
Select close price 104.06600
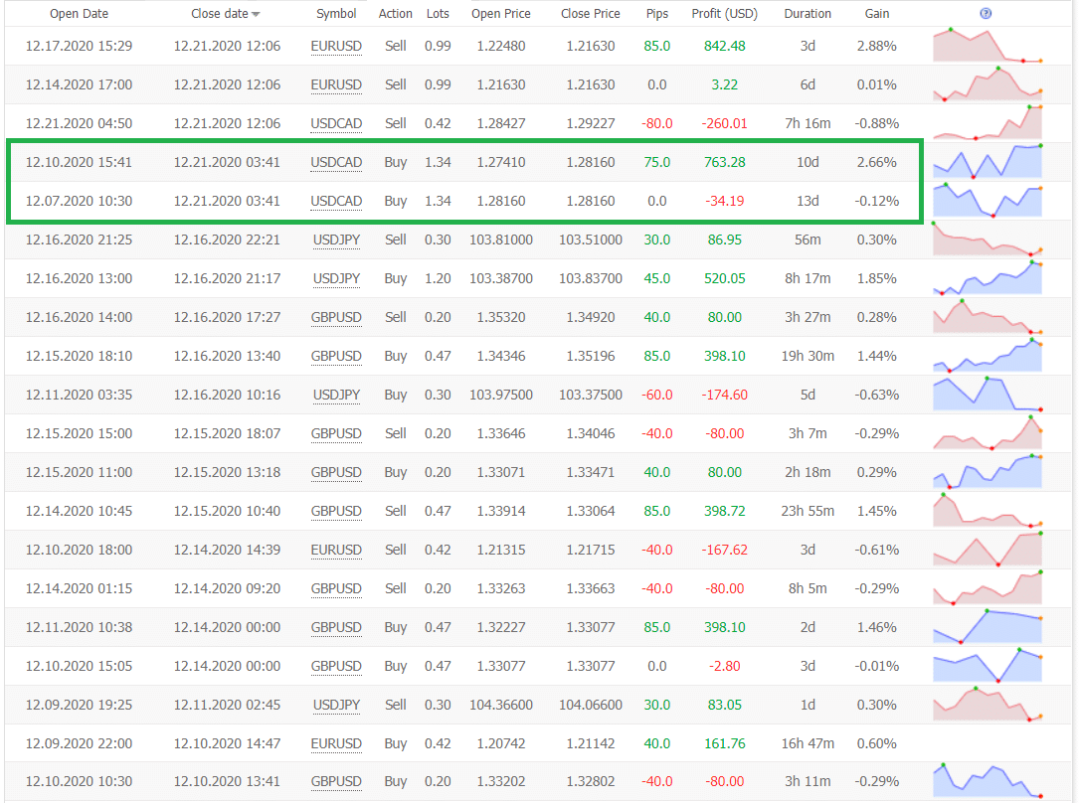(591, 705)
